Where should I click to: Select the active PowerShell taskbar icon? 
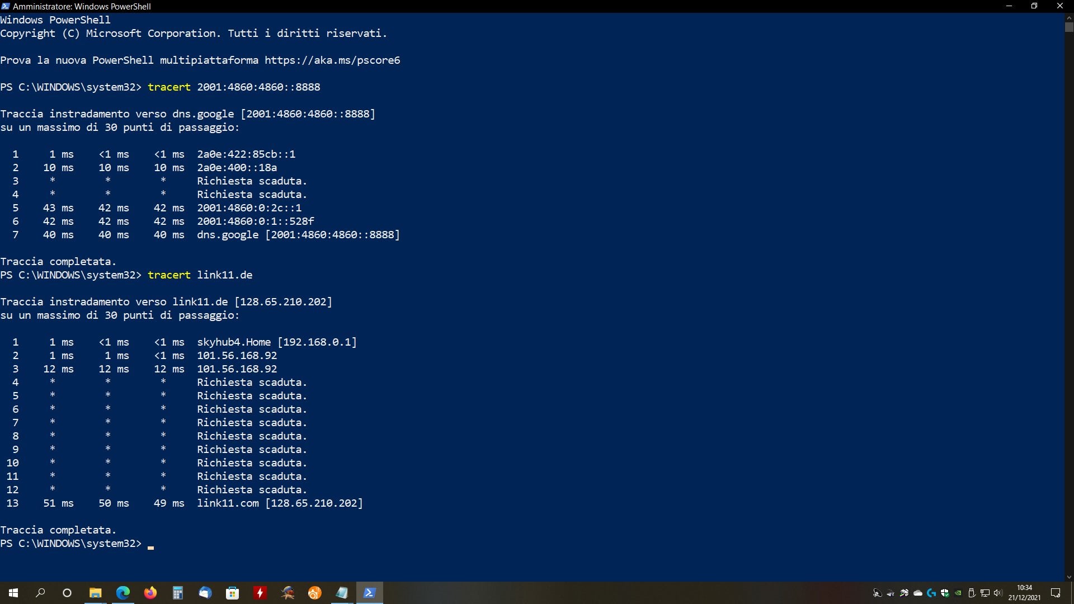[369, 593]
